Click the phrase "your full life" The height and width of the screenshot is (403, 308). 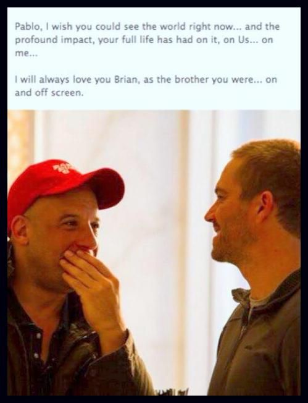tap(122, 40)
